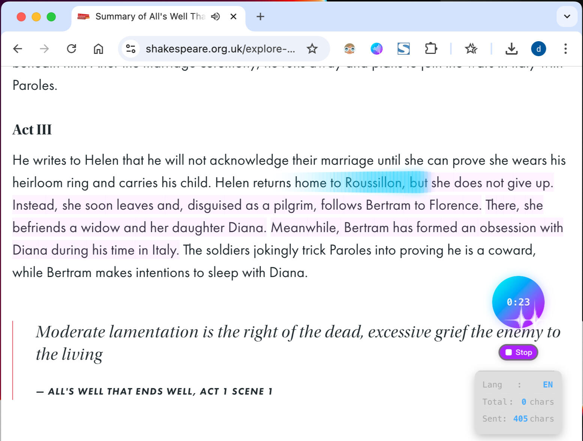This screenshot has height=441, width=583.
Task: Select the "Summary of All's Well" tab
Action: 150,16
